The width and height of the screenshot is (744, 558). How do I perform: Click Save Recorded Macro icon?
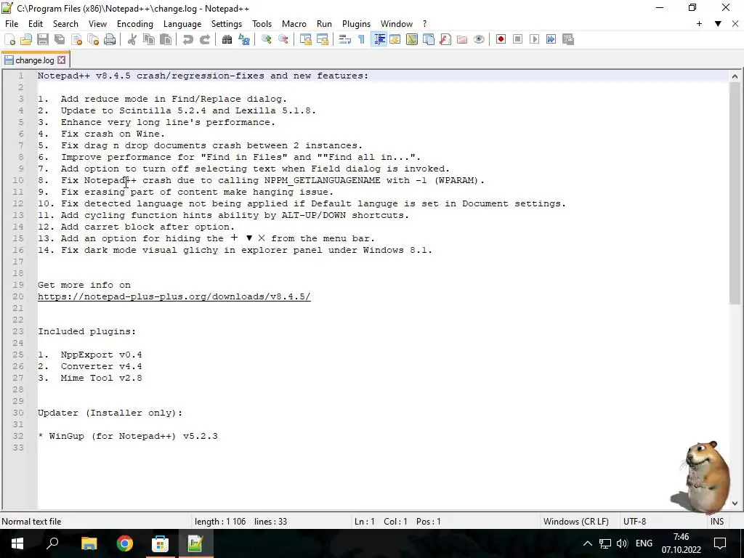[568, 39]
